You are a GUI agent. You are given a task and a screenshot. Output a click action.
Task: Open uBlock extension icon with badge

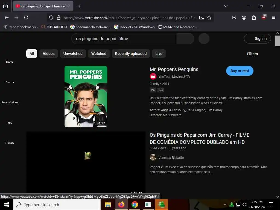(264, 17)
